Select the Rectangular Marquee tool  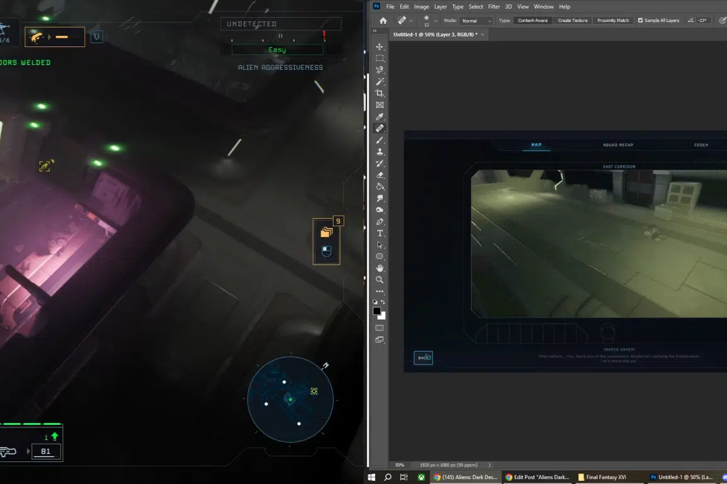(380, 58)
